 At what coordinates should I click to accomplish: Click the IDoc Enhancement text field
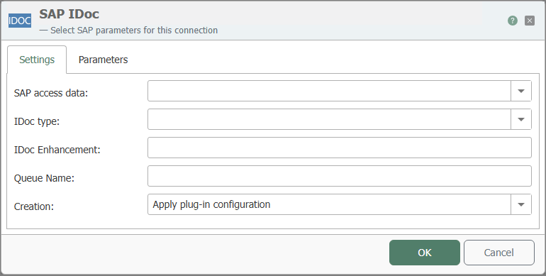(x=340, y=148)
